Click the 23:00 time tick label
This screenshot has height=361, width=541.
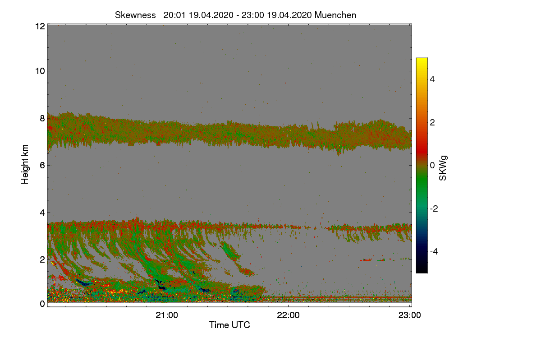(x=410, y=315)
